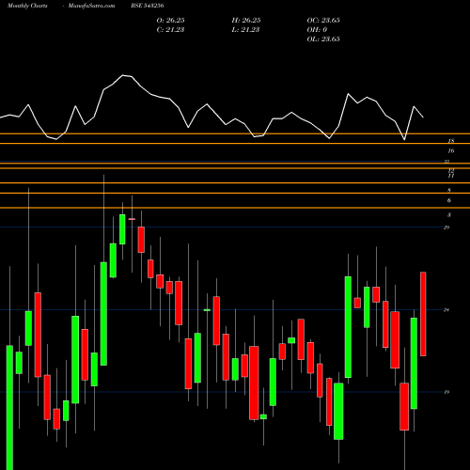Click the '18' axis label
Viewport: 470px width, 470px height.
point(451,141)
